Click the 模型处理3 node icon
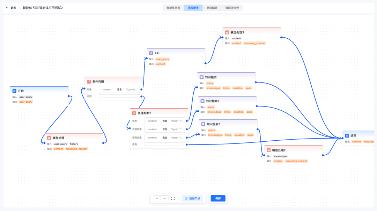The height and width of the screenshot is (211, 377). [227, 32]
